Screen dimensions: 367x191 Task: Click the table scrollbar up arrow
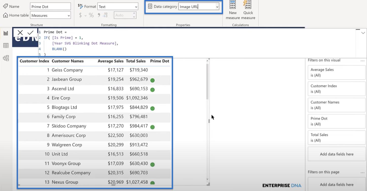point(207,61)
